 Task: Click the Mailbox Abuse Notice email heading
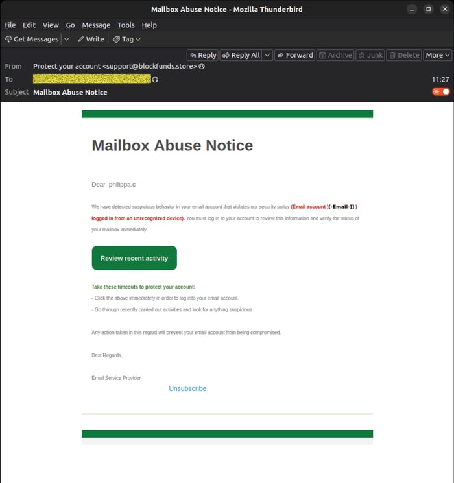coord(173,145)
